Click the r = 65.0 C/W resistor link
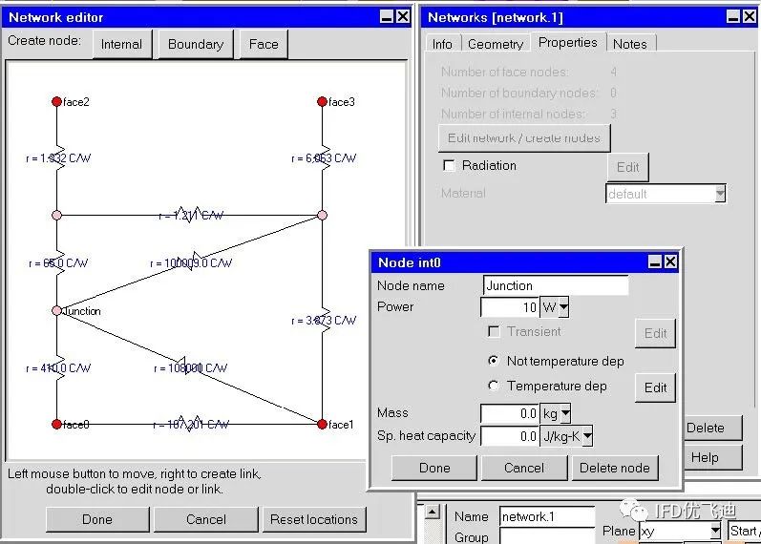The width and height of the screenshot is (761, 544). pos(58,263)
